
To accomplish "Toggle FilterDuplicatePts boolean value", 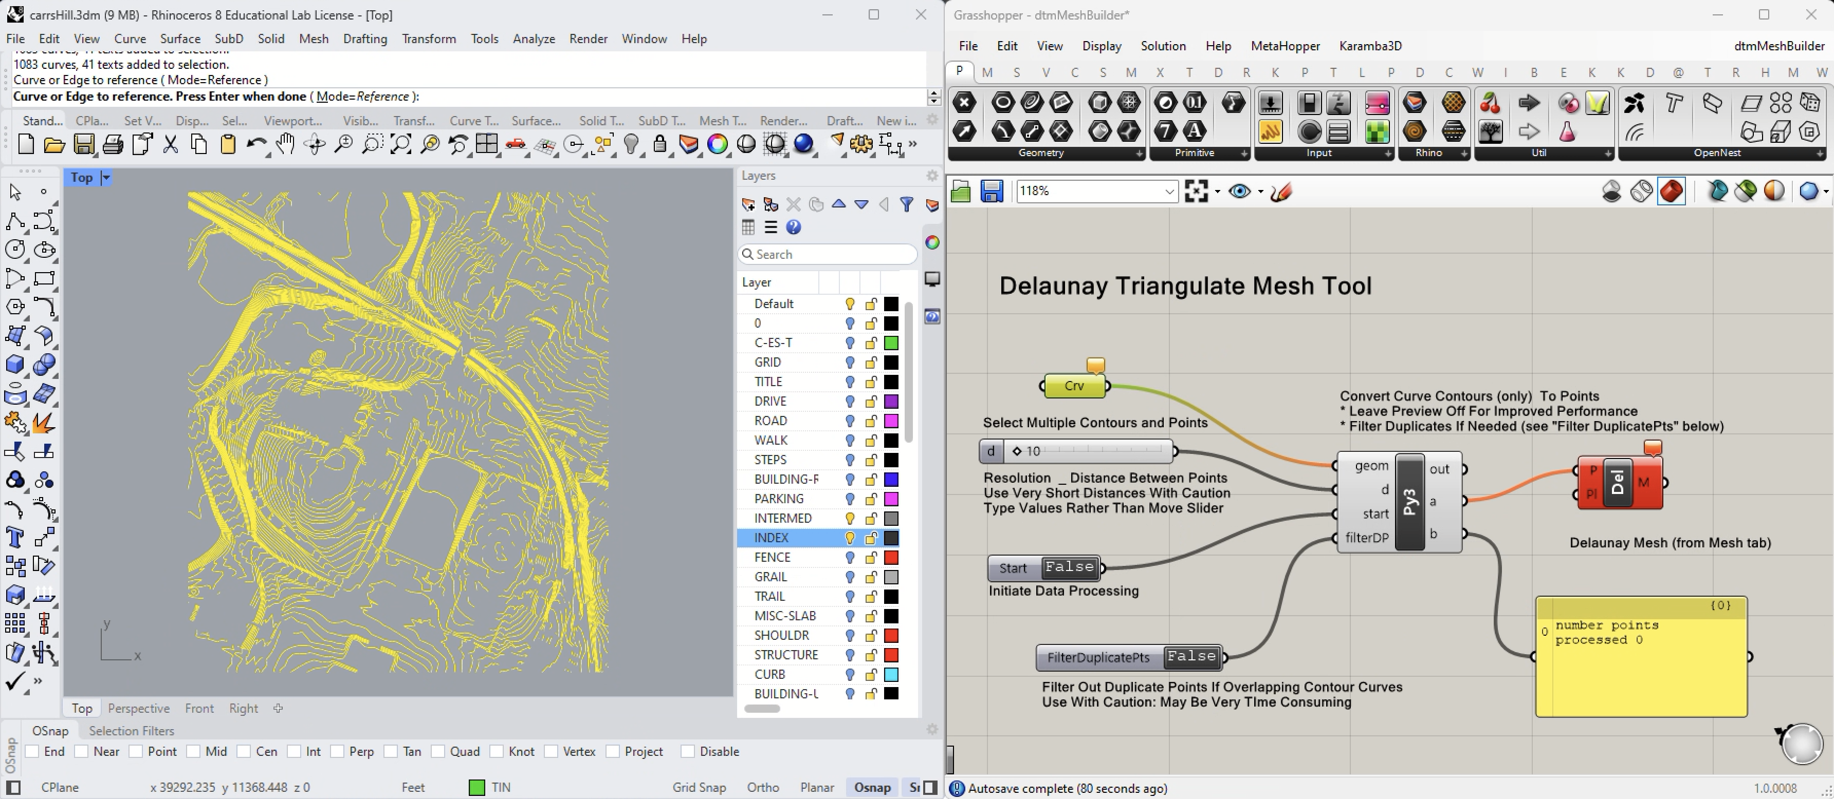I will click(1191, 657).
